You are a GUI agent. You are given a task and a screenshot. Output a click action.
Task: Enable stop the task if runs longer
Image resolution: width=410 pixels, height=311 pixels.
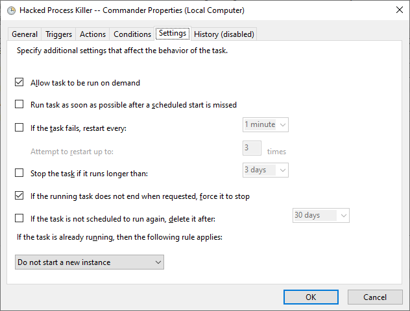point(19,173)
